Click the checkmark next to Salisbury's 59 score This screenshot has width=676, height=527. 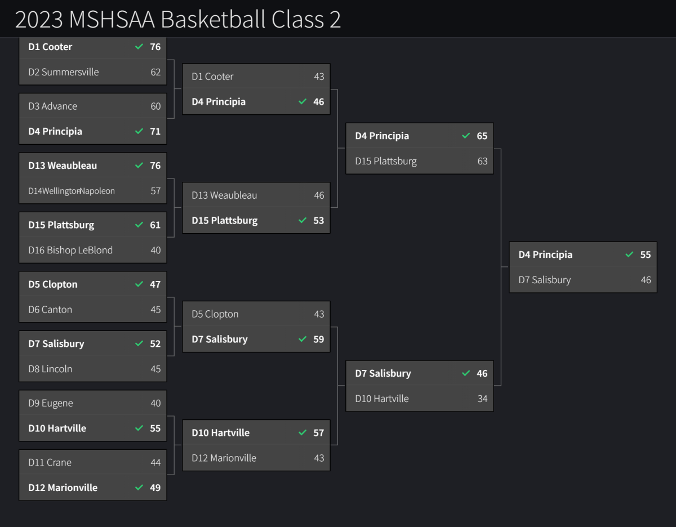coord(303,339)
